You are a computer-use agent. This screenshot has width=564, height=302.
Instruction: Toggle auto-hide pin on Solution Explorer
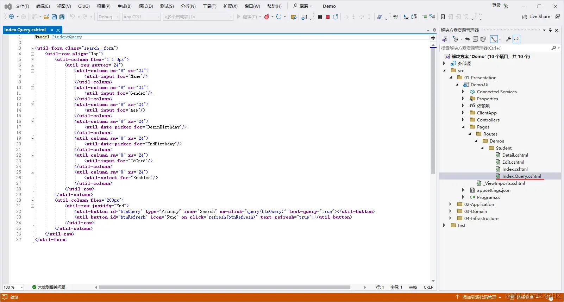[x=550, y=30]
